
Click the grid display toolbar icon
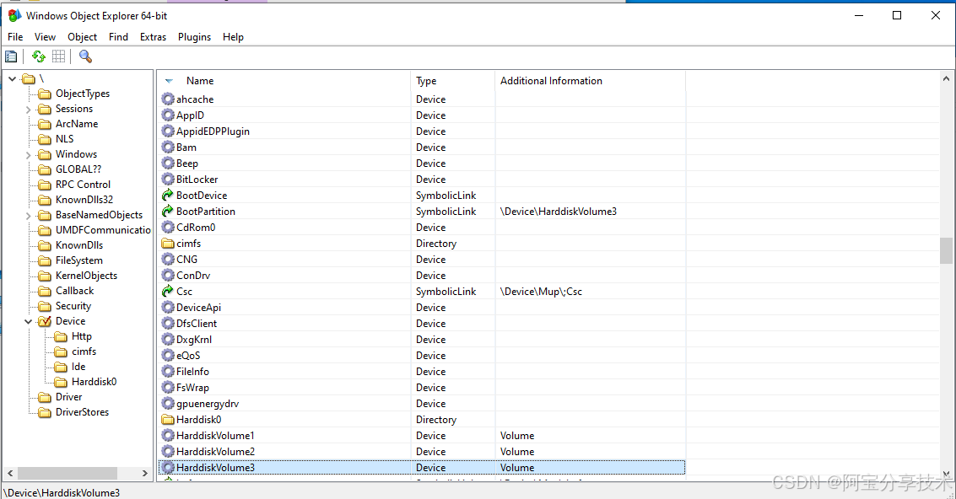(58, 56)
